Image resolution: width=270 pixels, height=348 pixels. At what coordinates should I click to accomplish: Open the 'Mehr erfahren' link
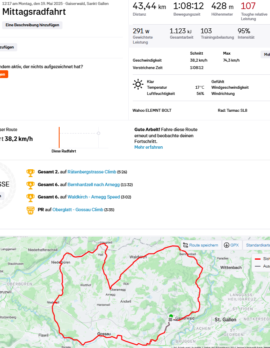coord(148,147)
